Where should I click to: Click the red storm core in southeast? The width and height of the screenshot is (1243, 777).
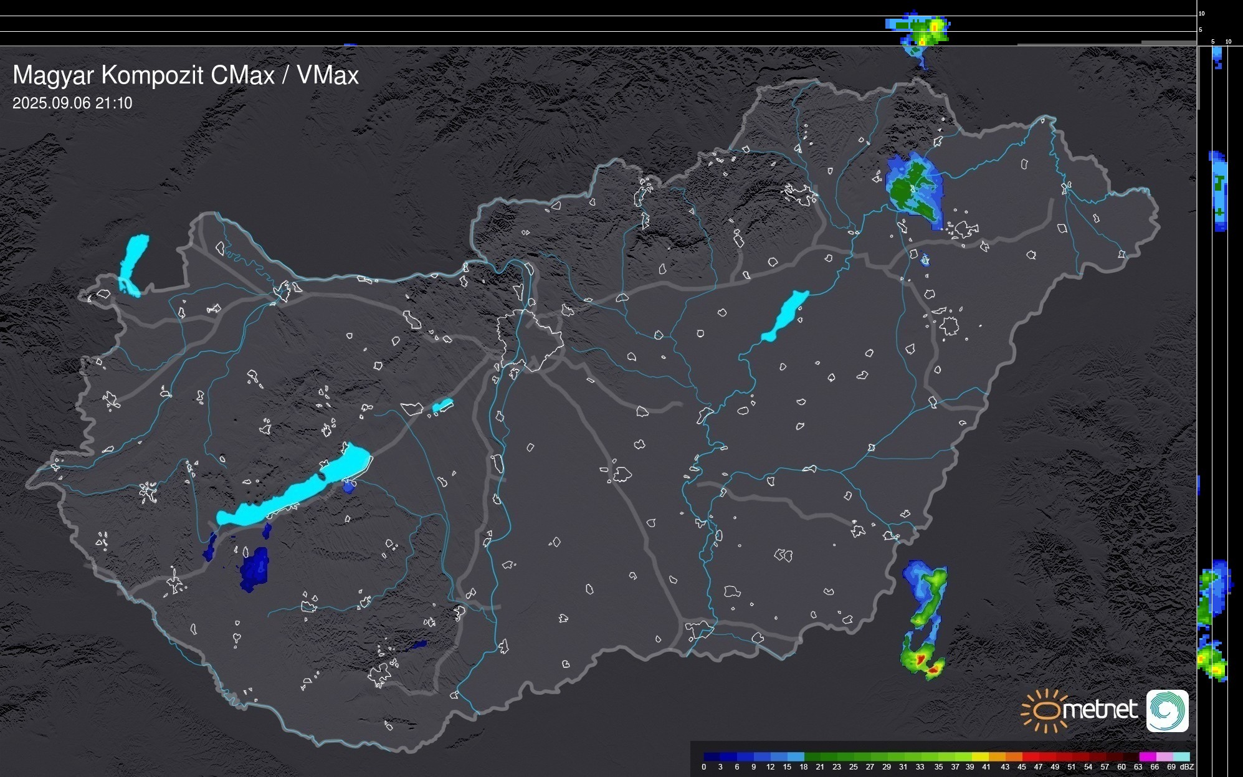point(922,659)
